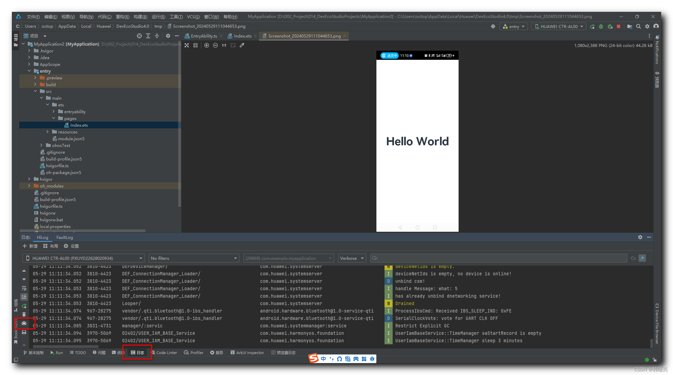Toggle the grid display in image viewer

pos(195,45)
